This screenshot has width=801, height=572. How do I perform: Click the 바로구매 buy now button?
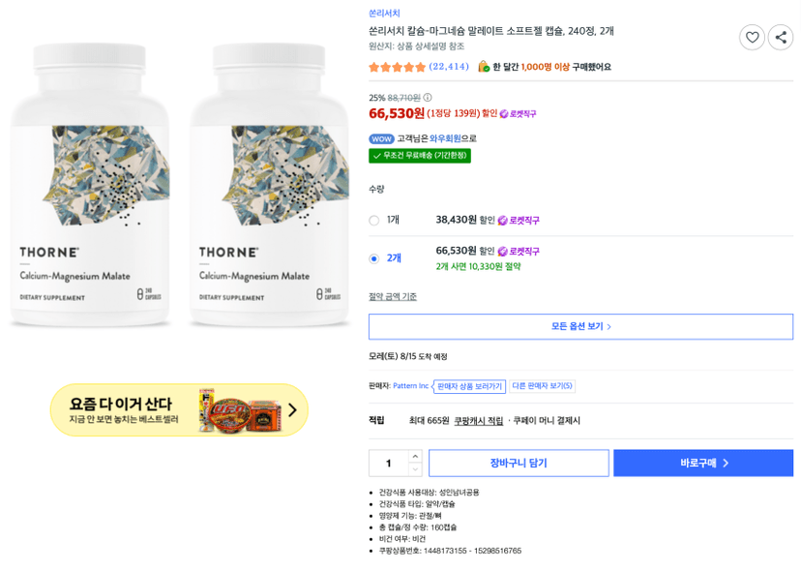point(703,464)
